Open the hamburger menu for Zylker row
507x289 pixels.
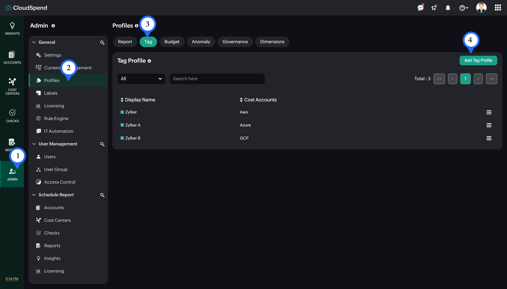coord(489,112)
